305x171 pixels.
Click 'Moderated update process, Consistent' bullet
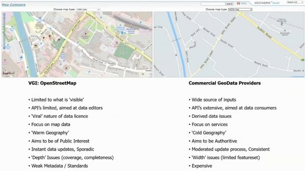point(229,149)
